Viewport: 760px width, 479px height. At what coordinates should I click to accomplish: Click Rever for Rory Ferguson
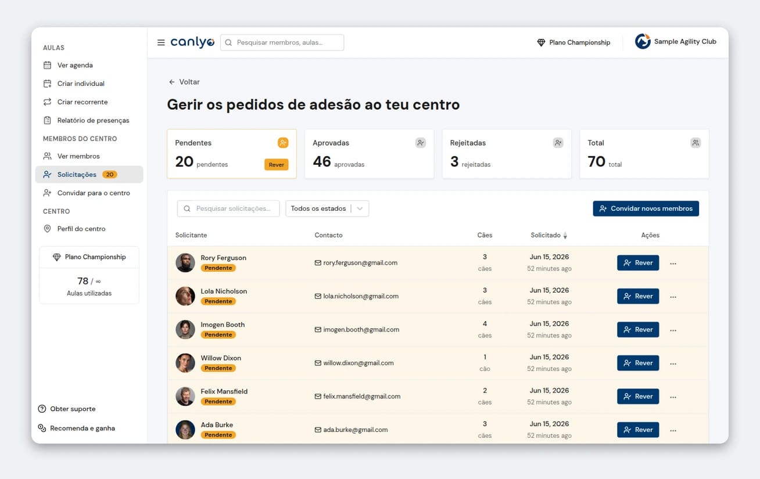click(x=638, y=262)
